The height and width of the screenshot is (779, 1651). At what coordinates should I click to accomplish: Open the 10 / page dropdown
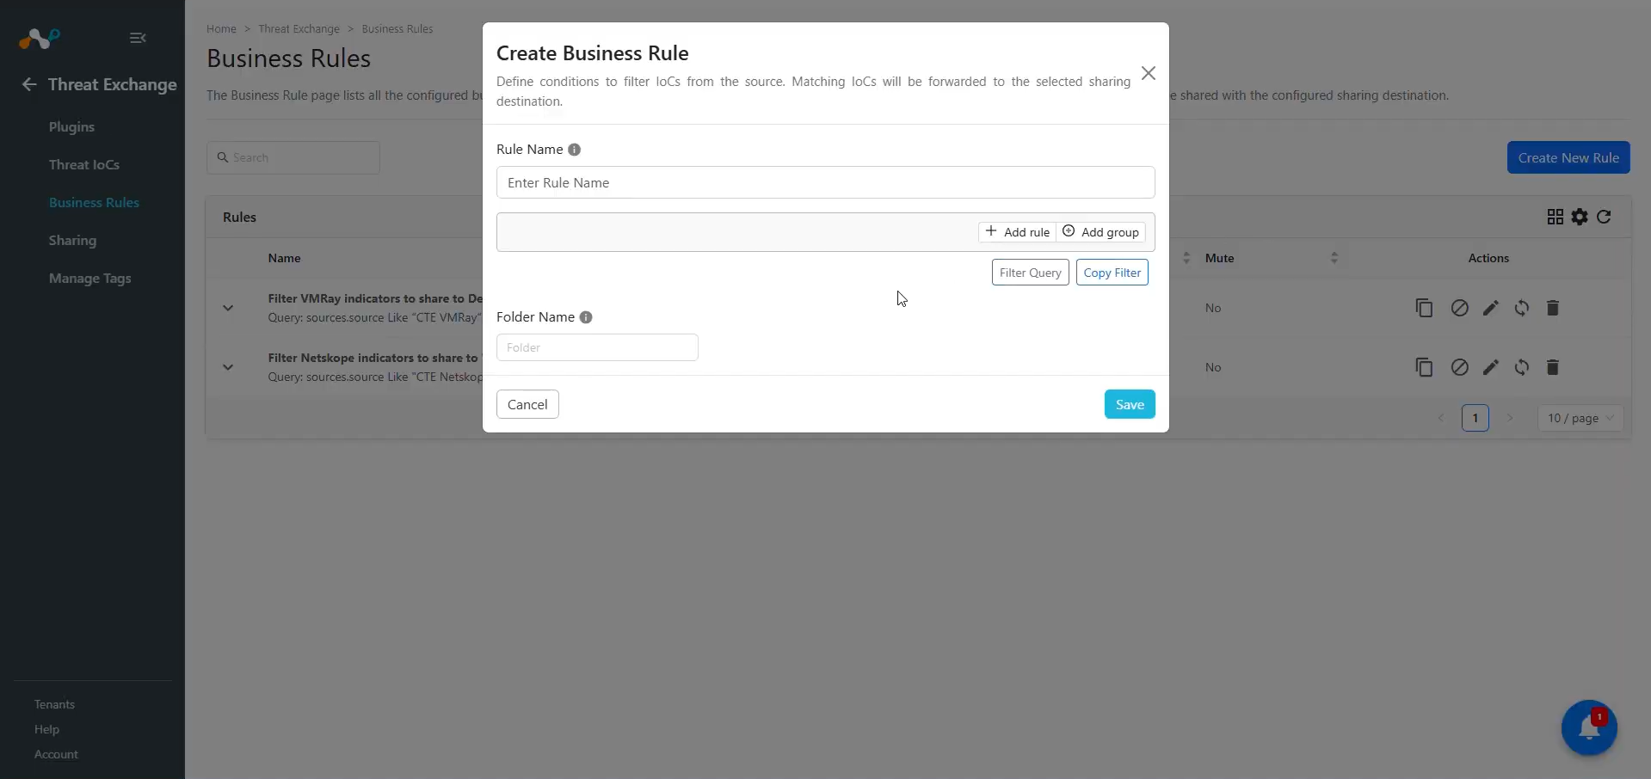point(1580,418)
